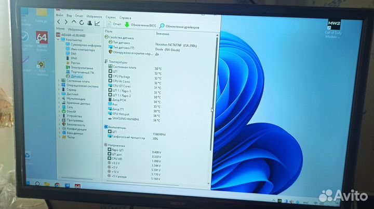Select the Тесты tree item
Image resolution: width=374 pixels, height=209 pixels.
(71, 137)
